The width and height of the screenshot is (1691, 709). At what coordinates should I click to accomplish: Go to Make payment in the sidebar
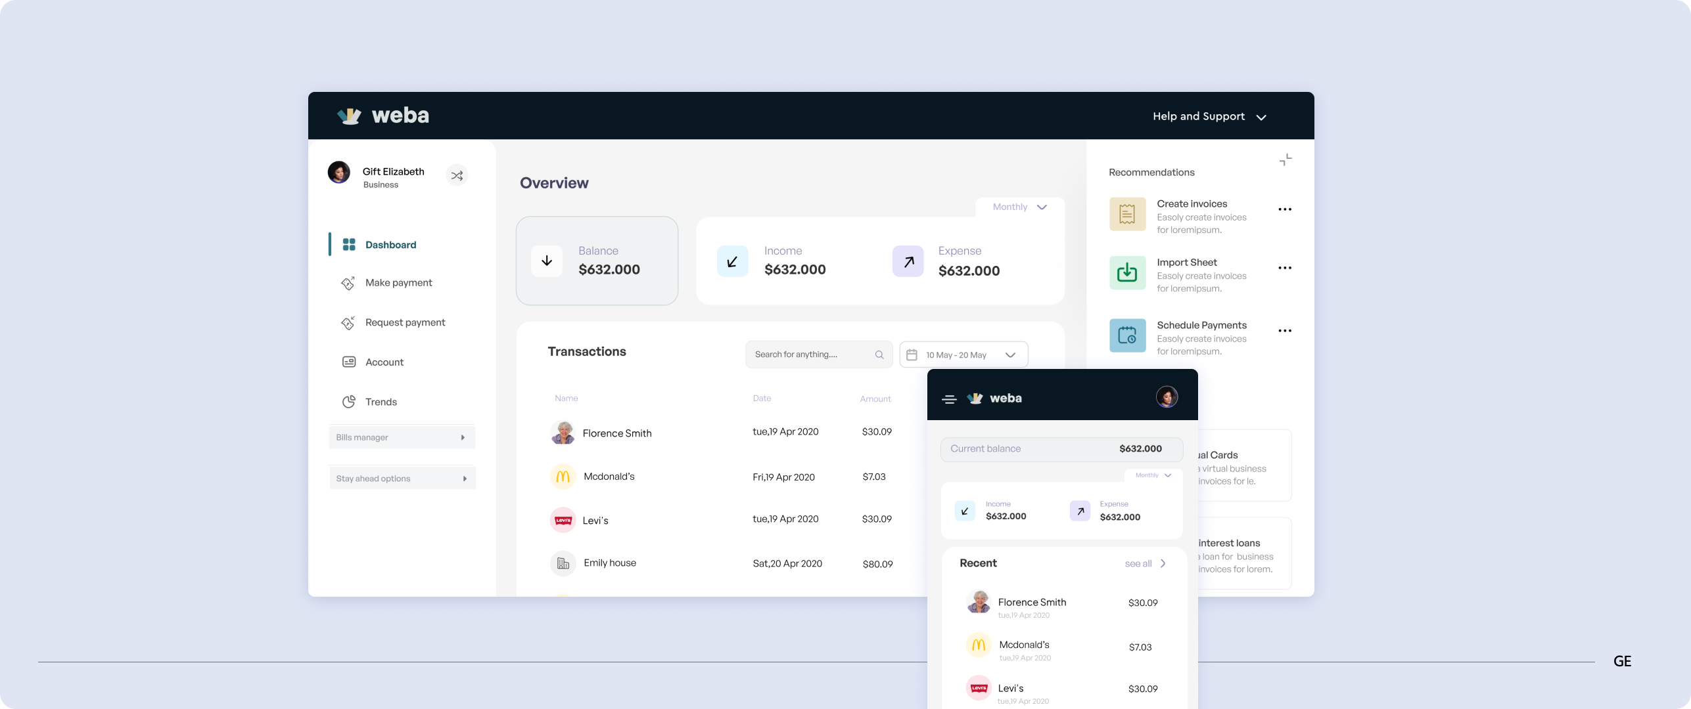(398, 283)
